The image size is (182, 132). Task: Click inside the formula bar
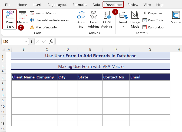tap(118, 42)
